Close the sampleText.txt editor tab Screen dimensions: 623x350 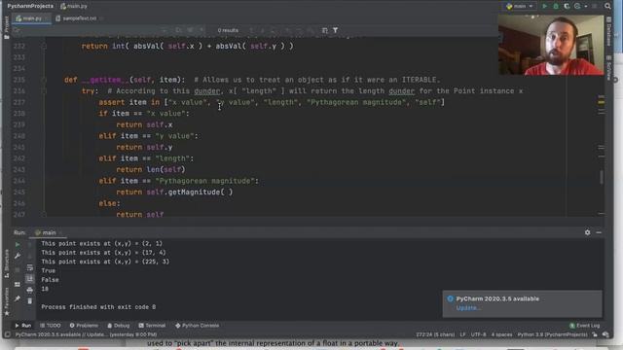(x=101, y=18)
